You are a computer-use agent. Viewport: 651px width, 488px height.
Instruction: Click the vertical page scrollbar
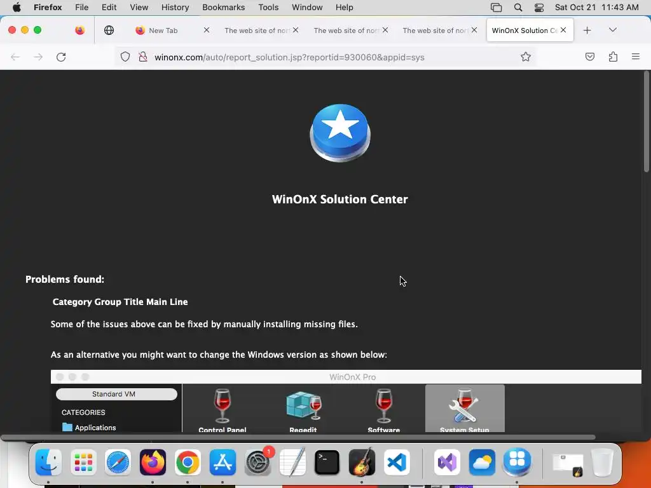647,121
